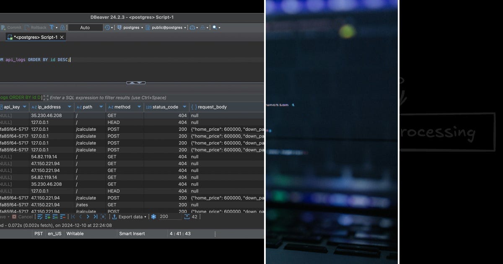Screen dimensions: 503x264
Task: Cancel the pending result changes
Action: click(x=22, y=217)
